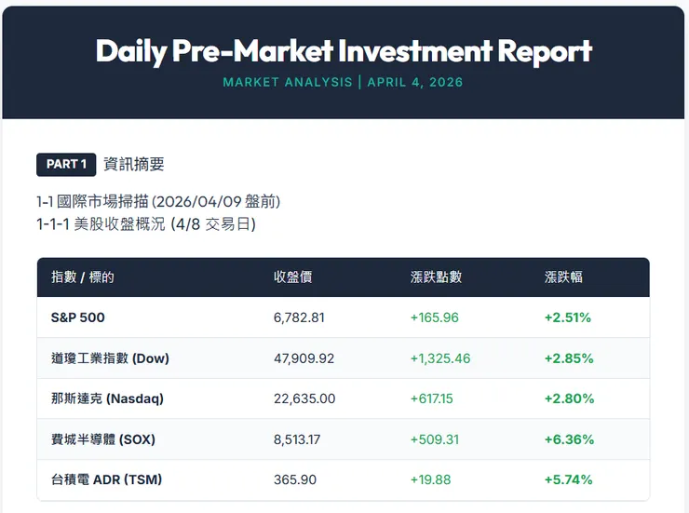Click the 收盤價 column header
This screenshot has width=689, height=513.
(x=292, y=277)
